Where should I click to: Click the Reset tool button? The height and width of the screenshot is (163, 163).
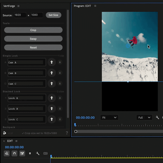33,47
